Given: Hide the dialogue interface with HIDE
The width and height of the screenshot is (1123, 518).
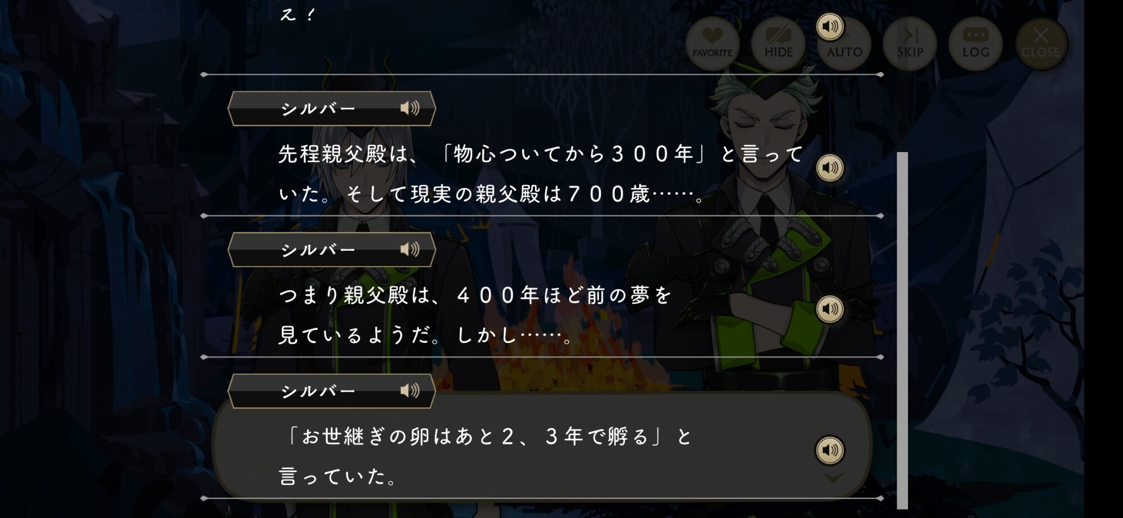Looking at the screenshot, I should tap(778, 44).
